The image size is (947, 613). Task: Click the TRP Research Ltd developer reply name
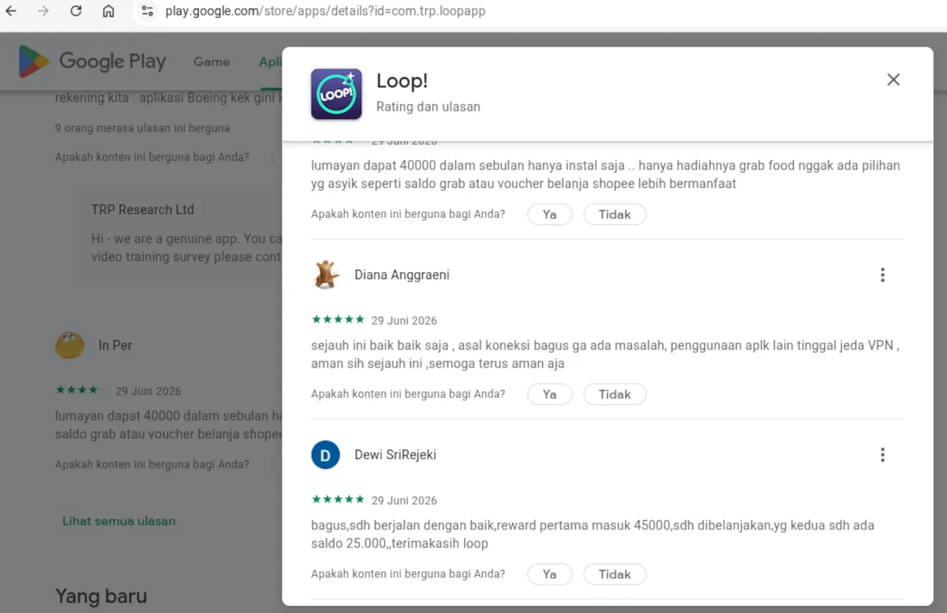click(143, 210)
